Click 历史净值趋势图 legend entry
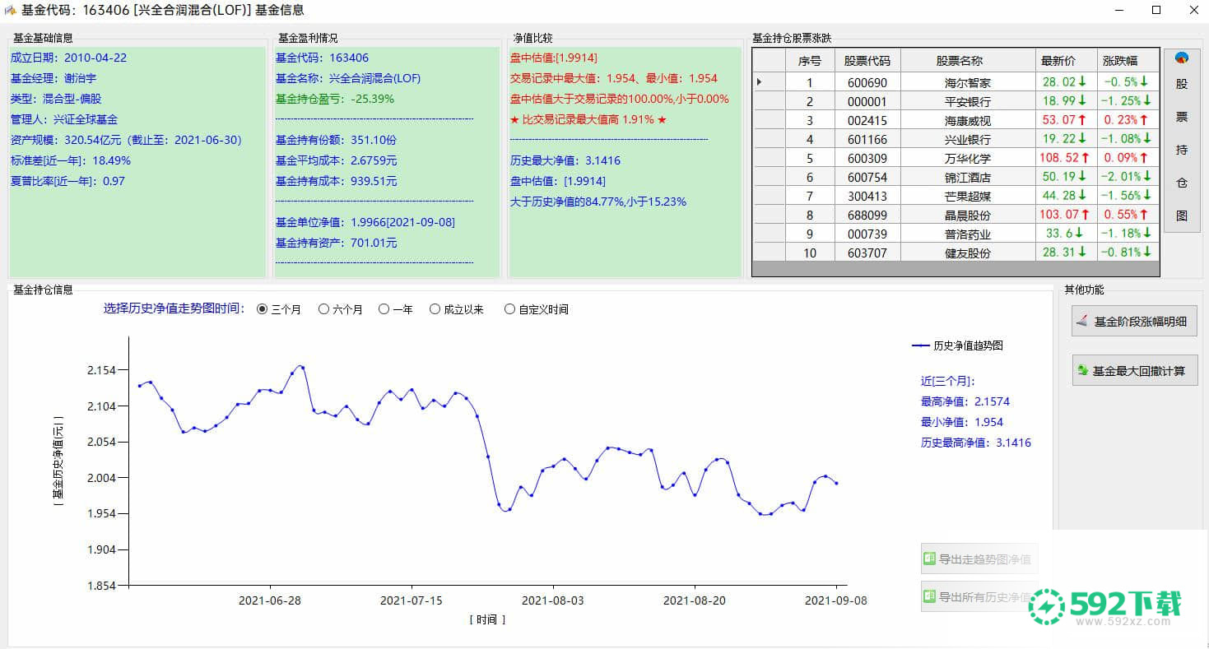 (x=958, y=345)
